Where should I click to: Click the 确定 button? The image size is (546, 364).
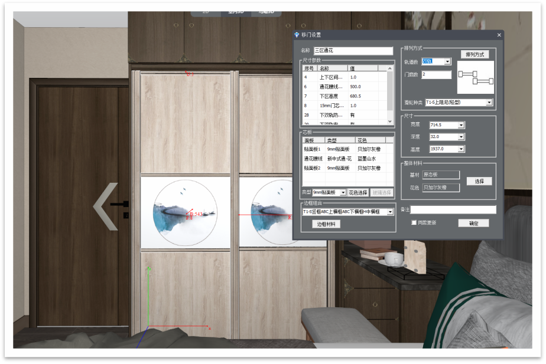[473, 223]
